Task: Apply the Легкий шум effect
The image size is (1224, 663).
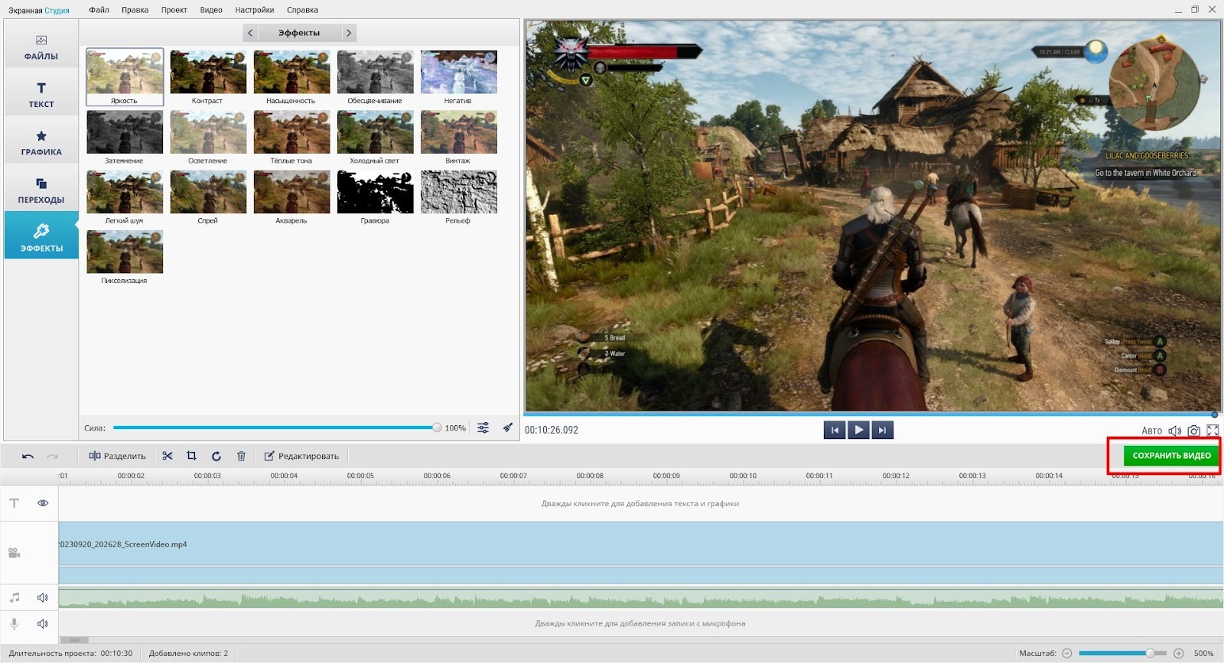Action: coord(125,197)
